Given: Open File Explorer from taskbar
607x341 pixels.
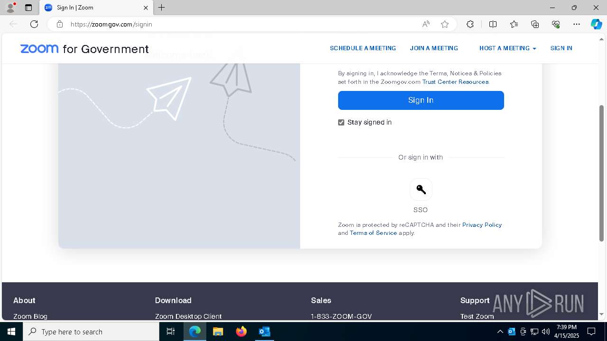Looking at the screenshot, I should coord(218,332).
